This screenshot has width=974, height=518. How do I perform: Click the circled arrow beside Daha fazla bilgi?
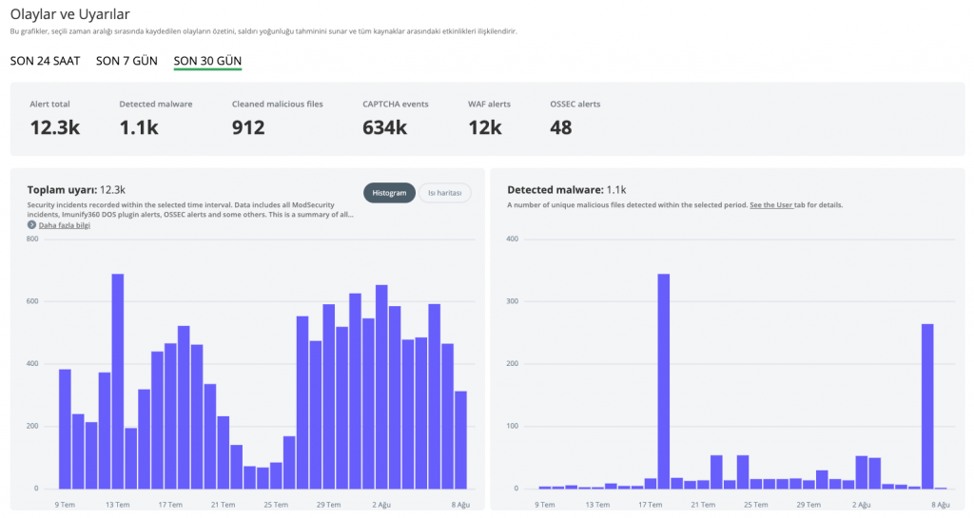pos(31,224)
